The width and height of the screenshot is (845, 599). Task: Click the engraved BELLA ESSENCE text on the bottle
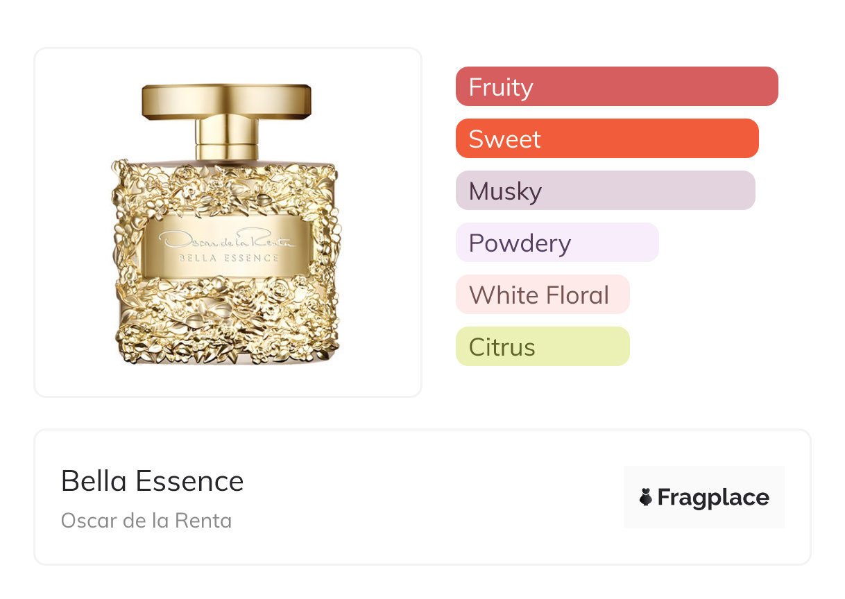(228, 258)
